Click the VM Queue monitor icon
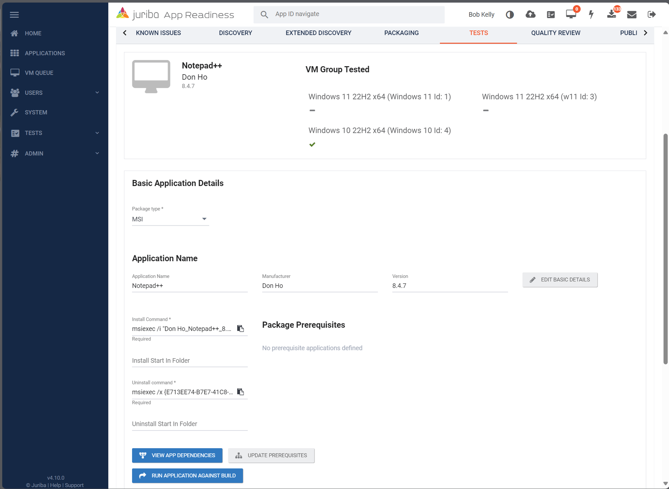Screen dimensions: 669x489 pyautogui.click(x=15, y=73)
